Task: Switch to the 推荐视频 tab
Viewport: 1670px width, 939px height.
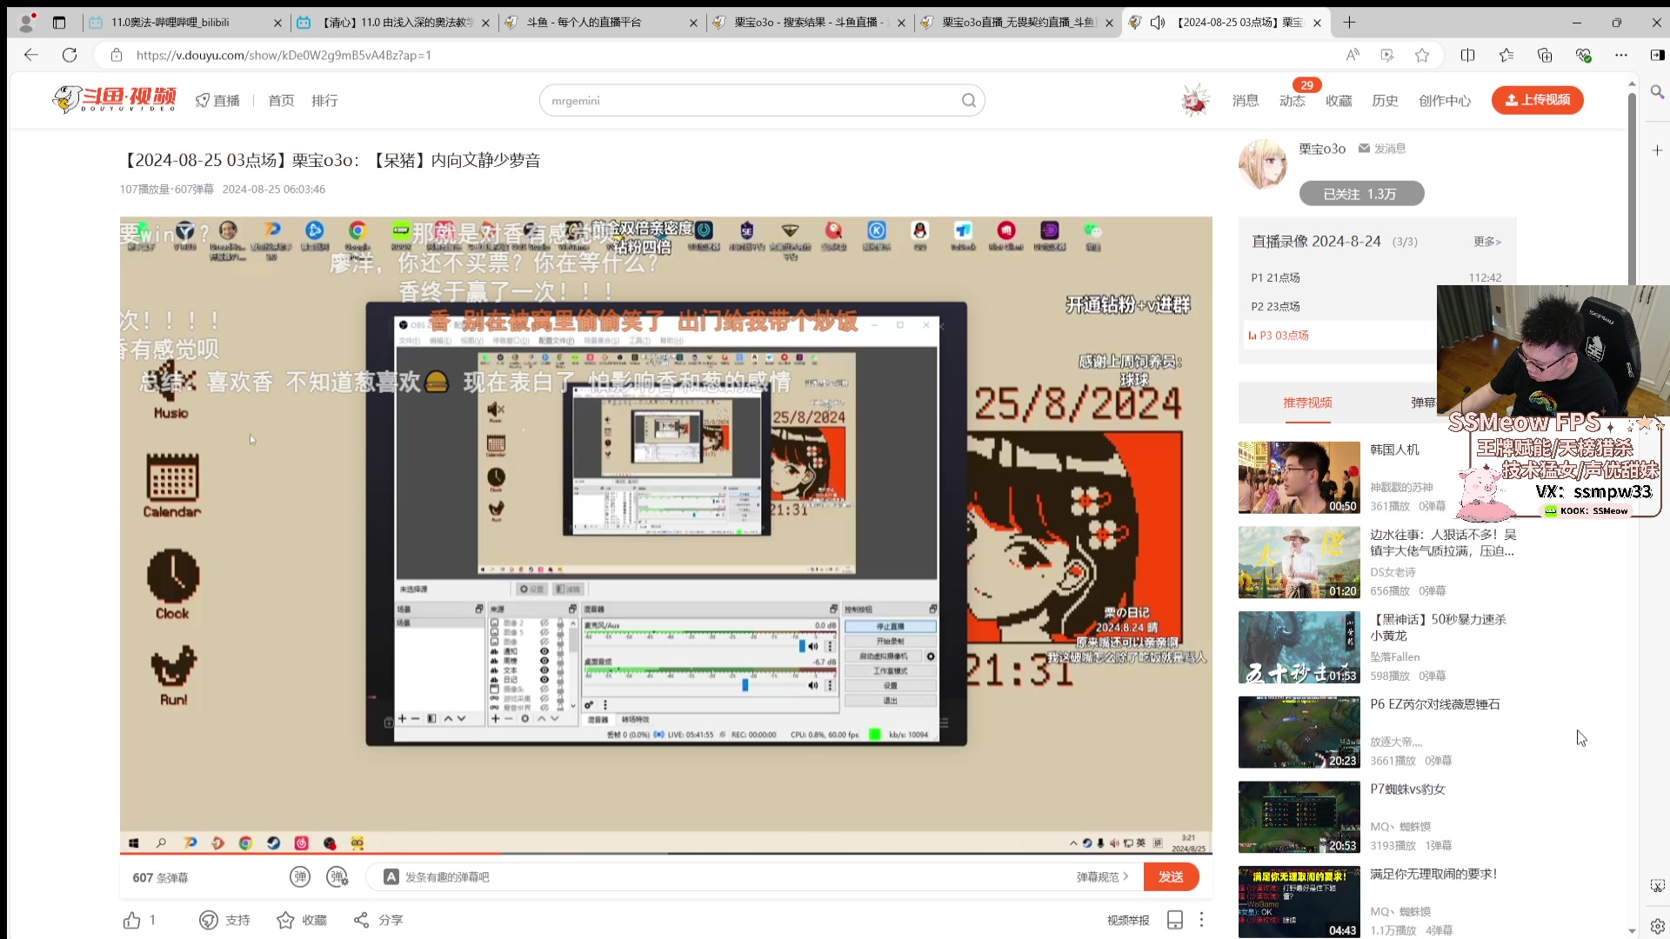Action: 1307,403
